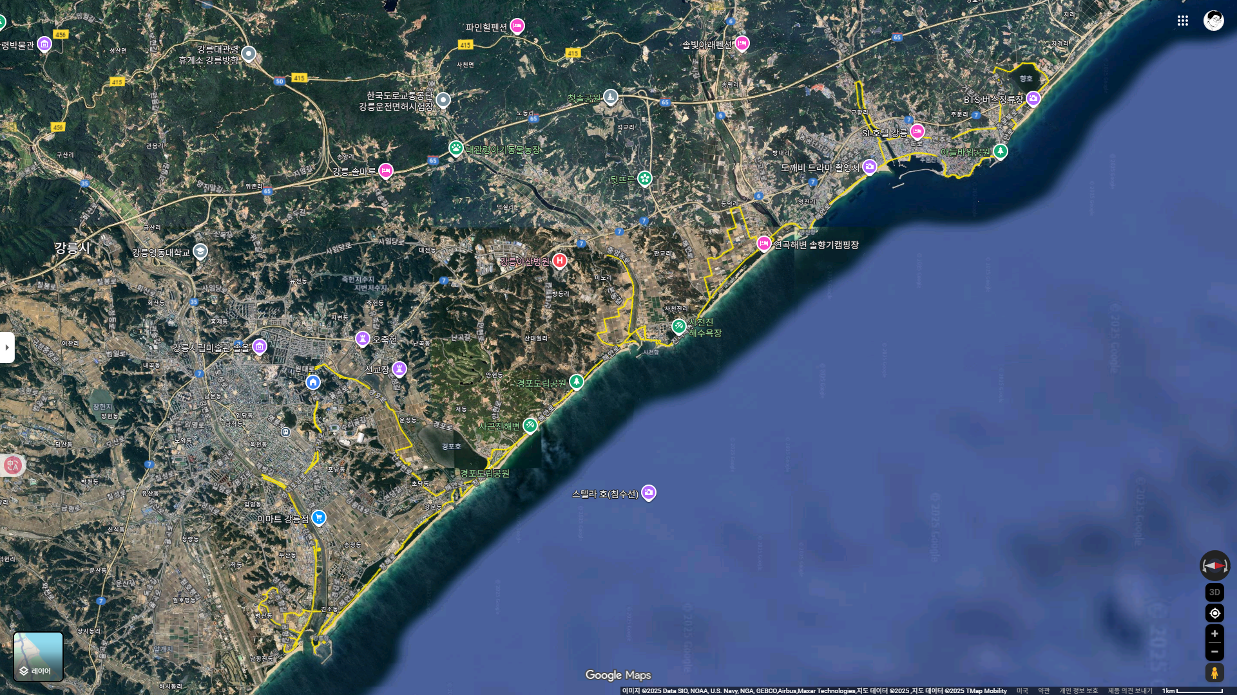
Task: Select the Ojukheon heritage site pin
Action: tap(363, 338)
